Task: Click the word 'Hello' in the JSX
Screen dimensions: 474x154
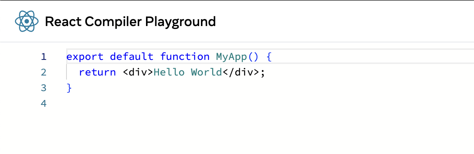Action: (x=169, y=72)
